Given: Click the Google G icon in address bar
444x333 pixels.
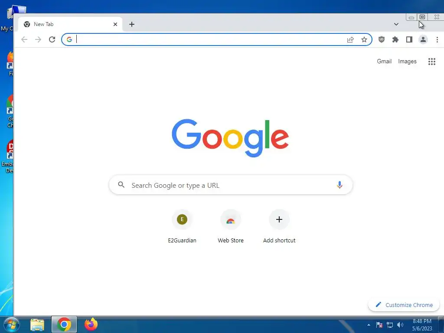Looking at the screenshot, I should tap(69, 39).
